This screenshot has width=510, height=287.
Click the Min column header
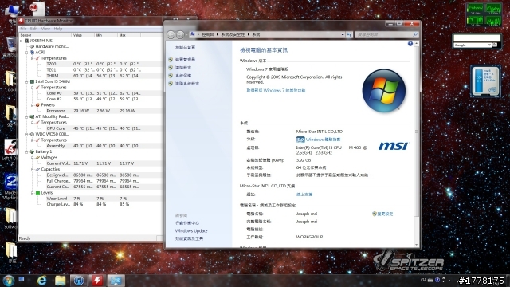[x=106, y=35]
